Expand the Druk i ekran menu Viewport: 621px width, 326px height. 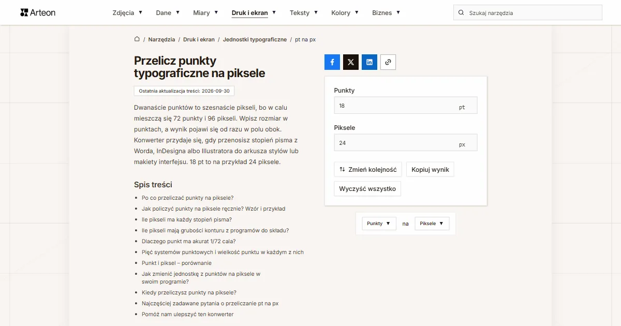pos(254,12)
